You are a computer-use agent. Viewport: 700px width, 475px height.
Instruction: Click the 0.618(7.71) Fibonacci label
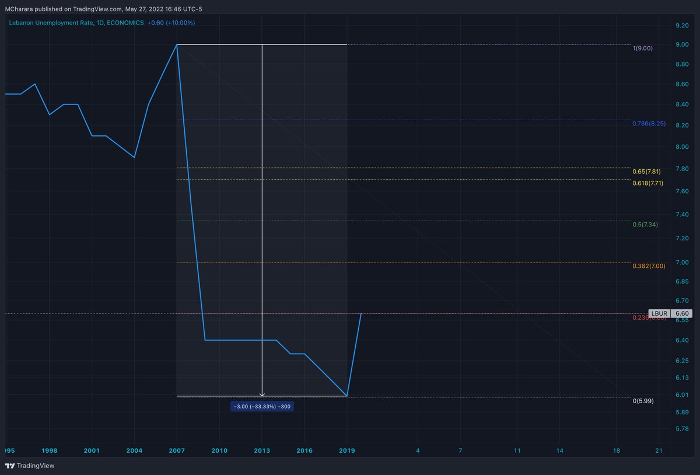pos(647,183)
